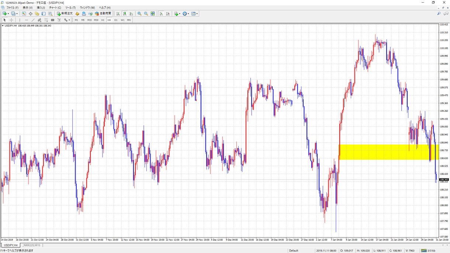Open the chart templates icon
450x253 pixels.
point(193,14)
